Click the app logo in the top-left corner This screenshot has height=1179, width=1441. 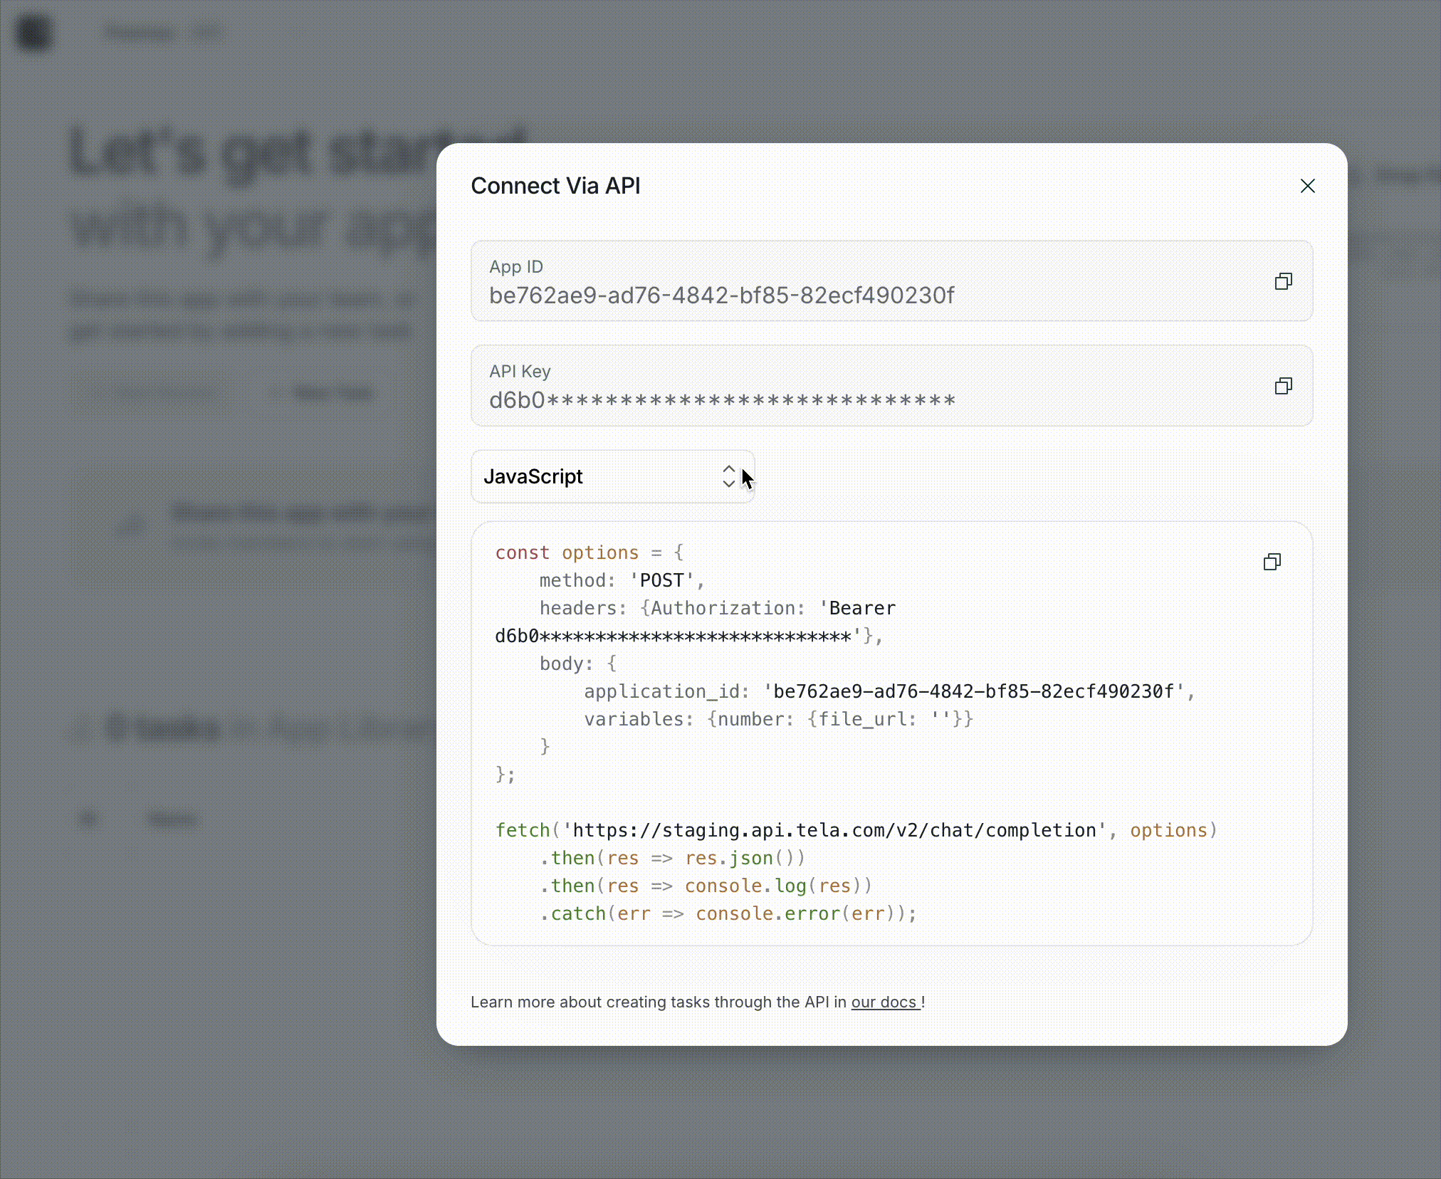pos(35,33)
